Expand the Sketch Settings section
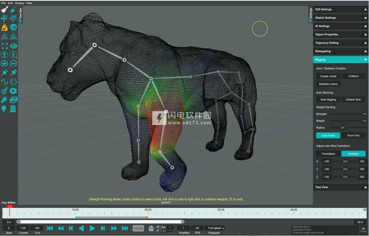The width and height of the screenshot is (369, 236). coord(341,18)
